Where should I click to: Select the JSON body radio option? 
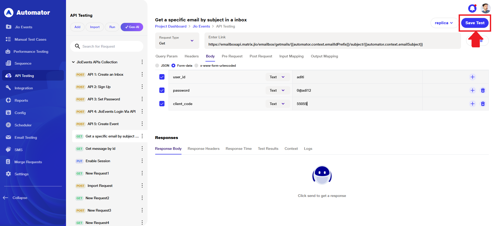157,66
